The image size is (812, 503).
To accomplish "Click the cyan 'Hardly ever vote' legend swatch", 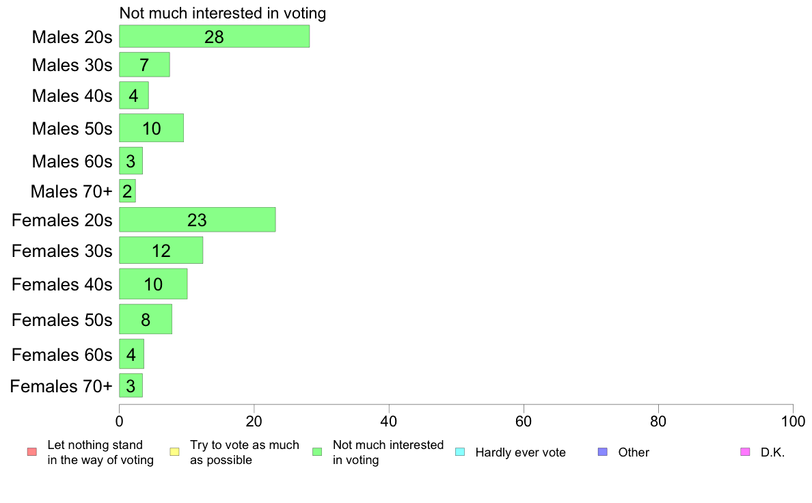I will coord(460,452).
